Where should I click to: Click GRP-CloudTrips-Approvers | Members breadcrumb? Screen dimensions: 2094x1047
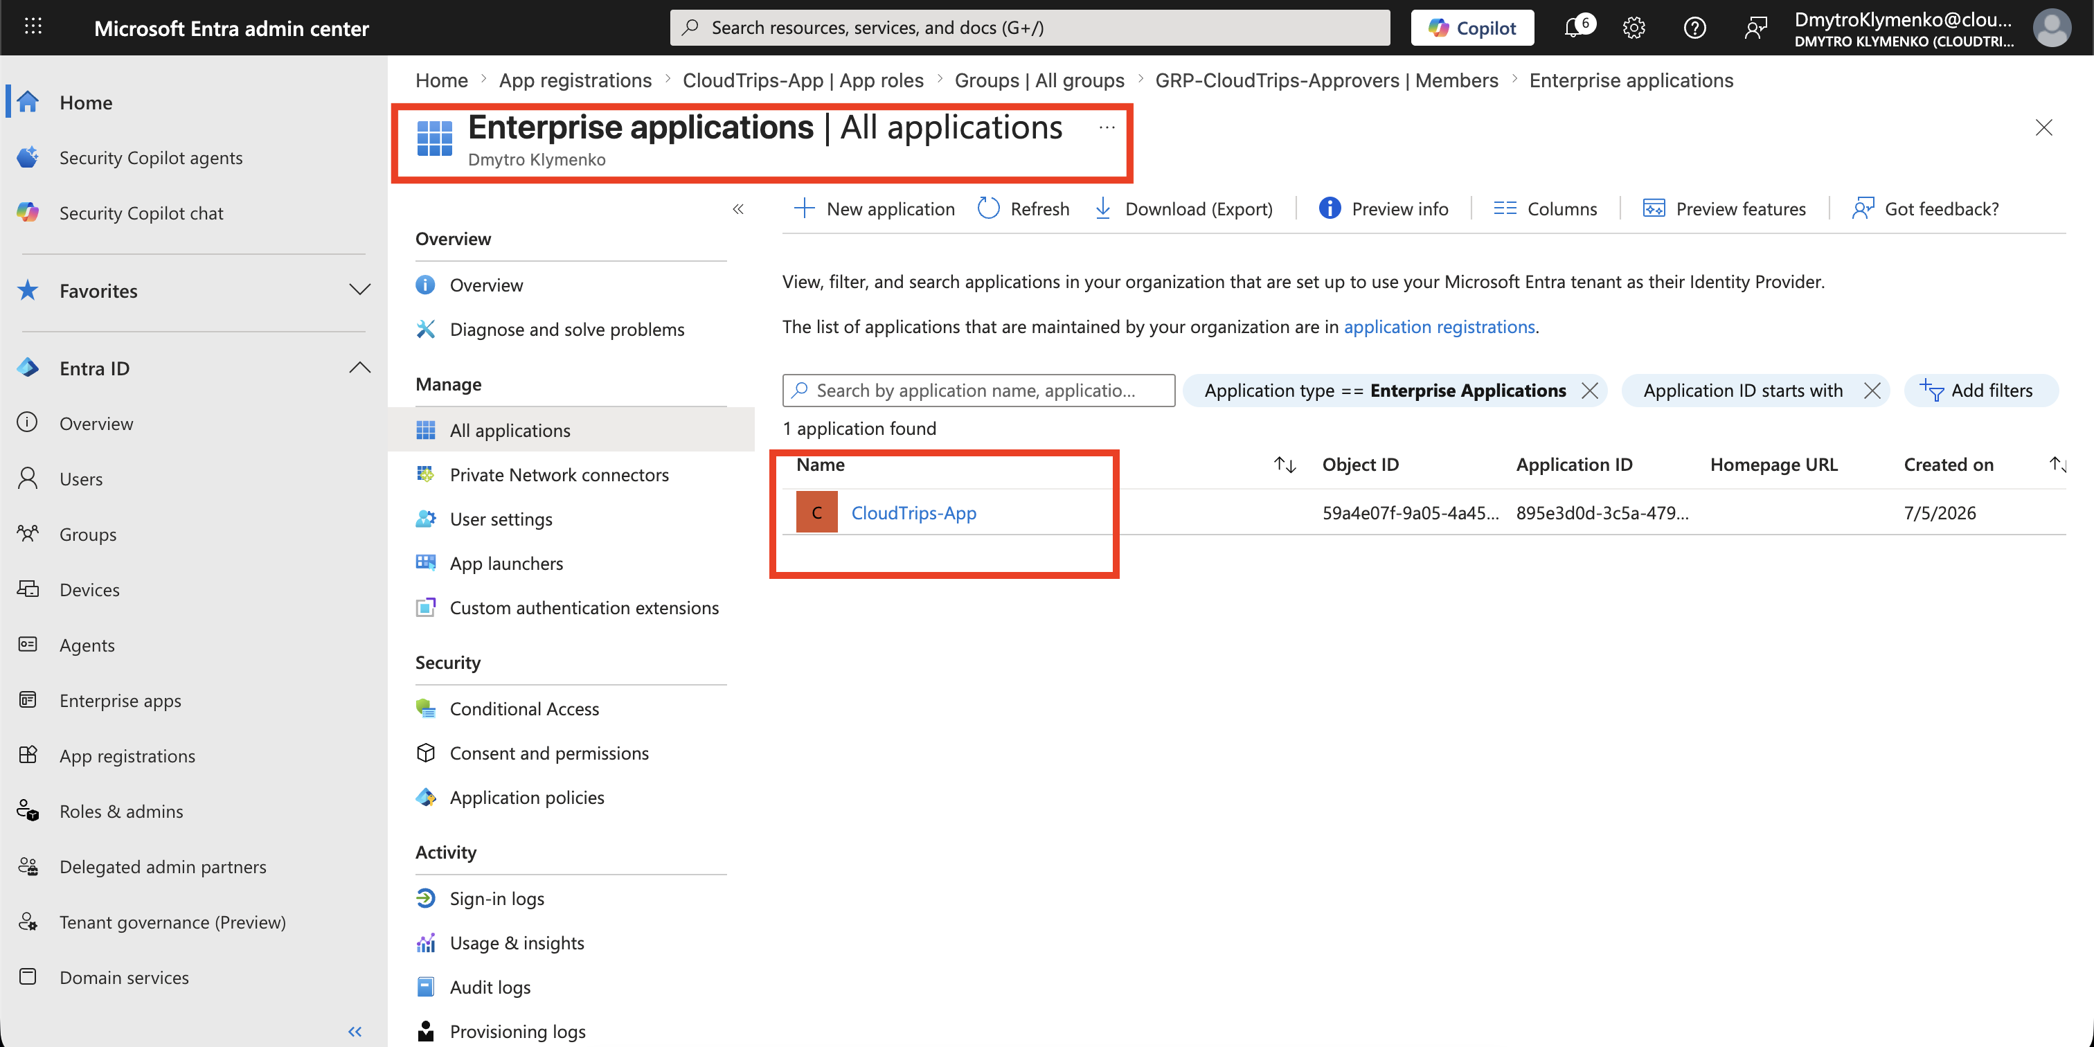(x=1326, y=80)
